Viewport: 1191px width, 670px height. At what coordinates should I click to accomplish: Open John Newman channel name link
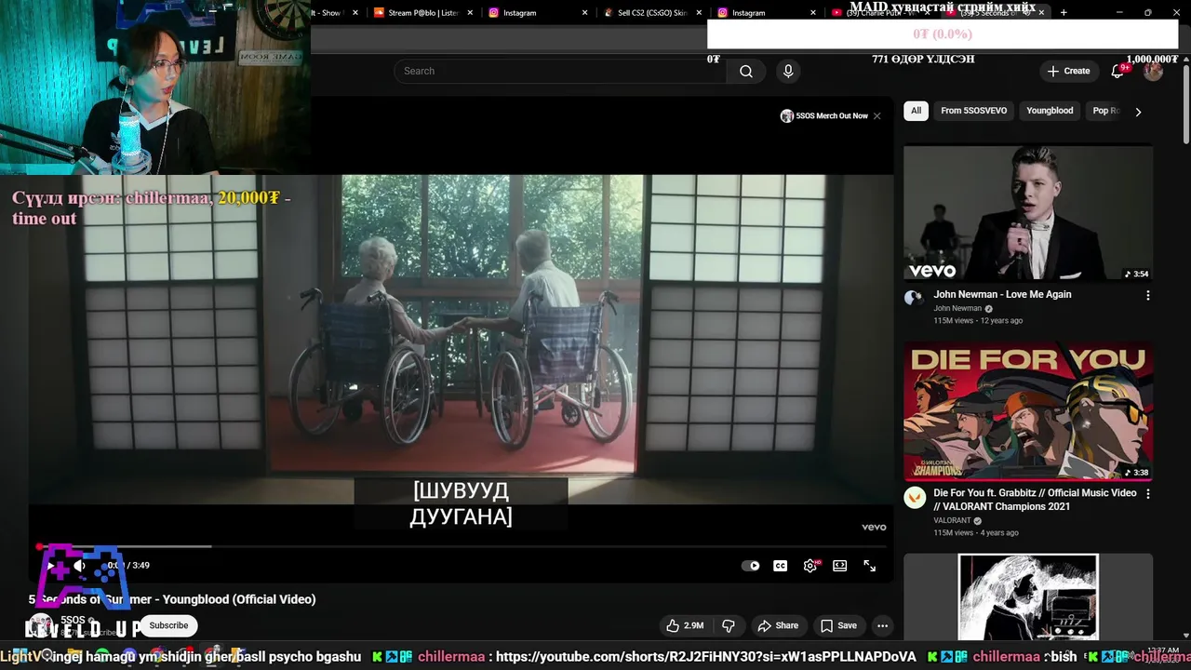(x=957, y=308)
